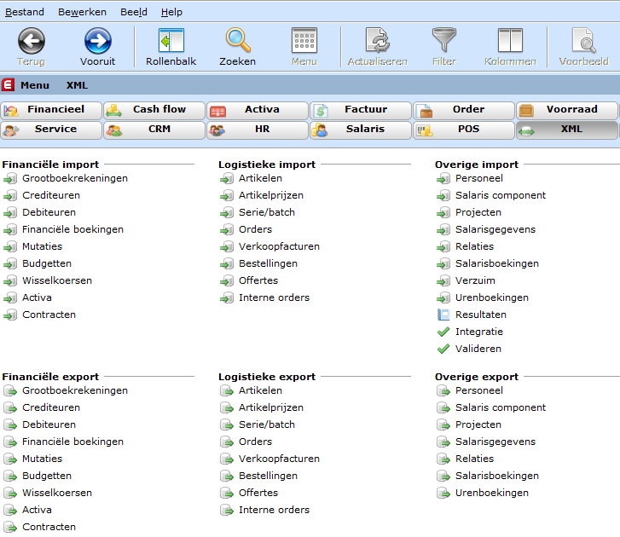The height and width of the screenshot is (537, 620).
Task: Click the green checkmark icon beside Valideren
Action: (x=443, y=349)
